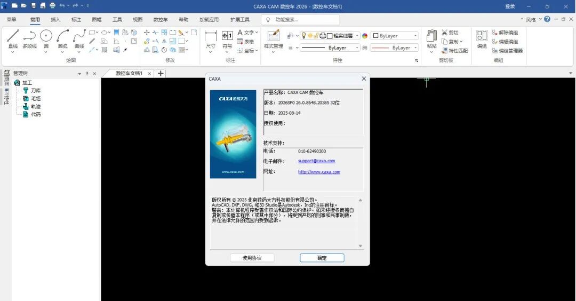Select the 数控车文档1 document tab
Viewport: 576px width, 301px height.
[x=129, y=74]
